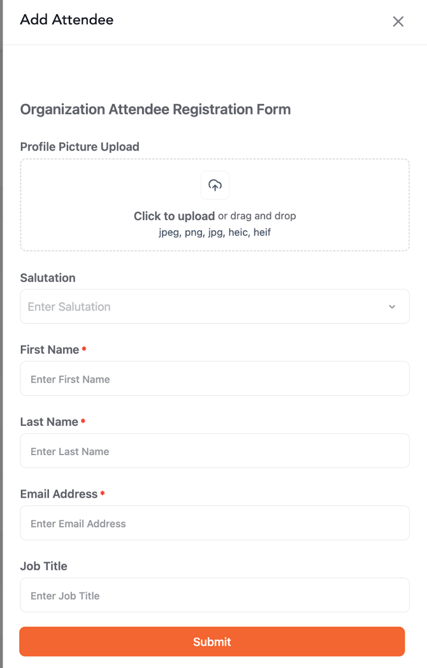The height and width of the screenshot is (668, 427).
Task: Click the Organization Attendee Registration Form heading
Action: [156, 110]
